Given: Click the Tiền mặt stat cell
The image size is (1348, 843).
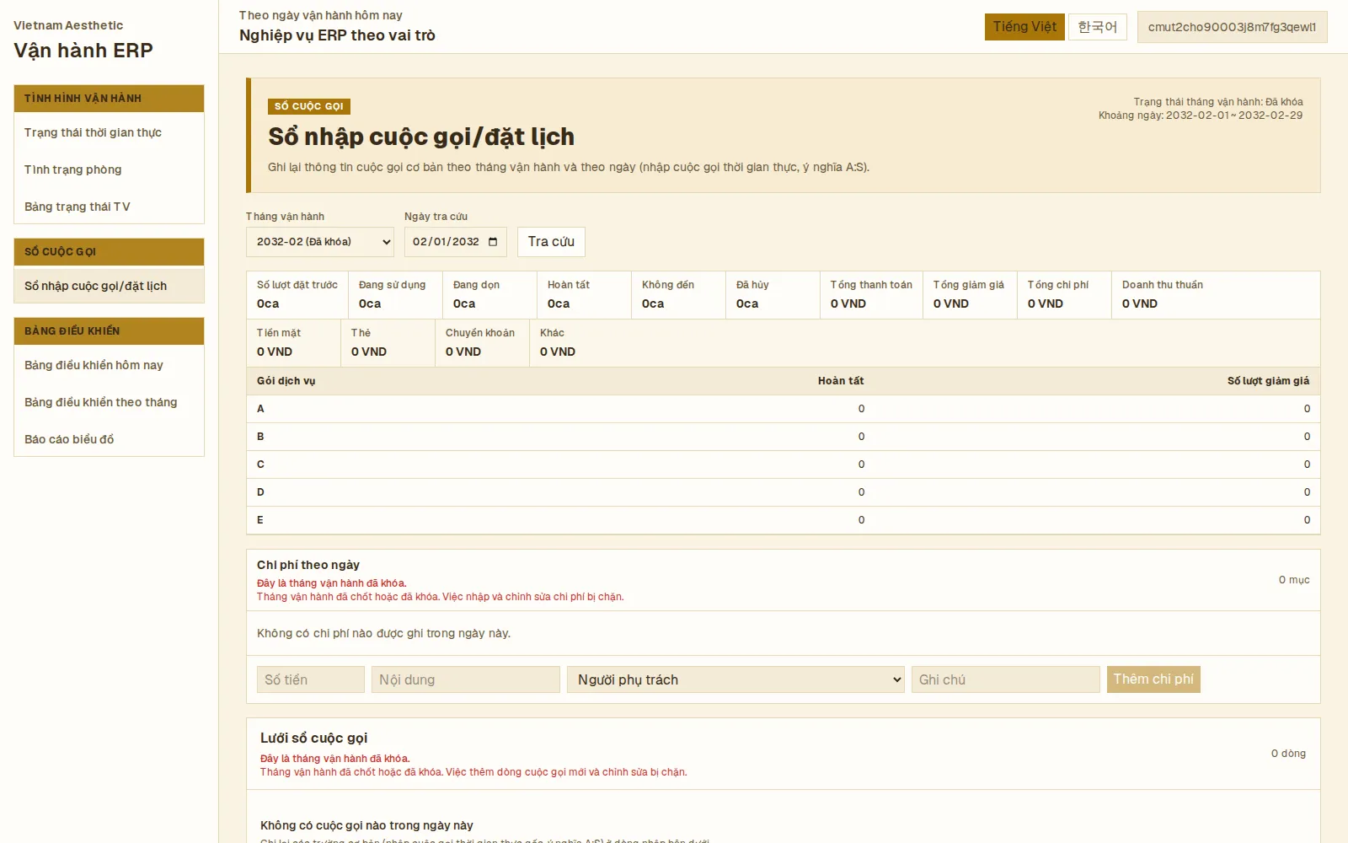Looking at the screenshot, I should [x=294, y=343].
